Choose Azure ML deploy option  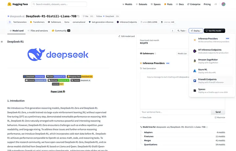(x=212, y=71)
